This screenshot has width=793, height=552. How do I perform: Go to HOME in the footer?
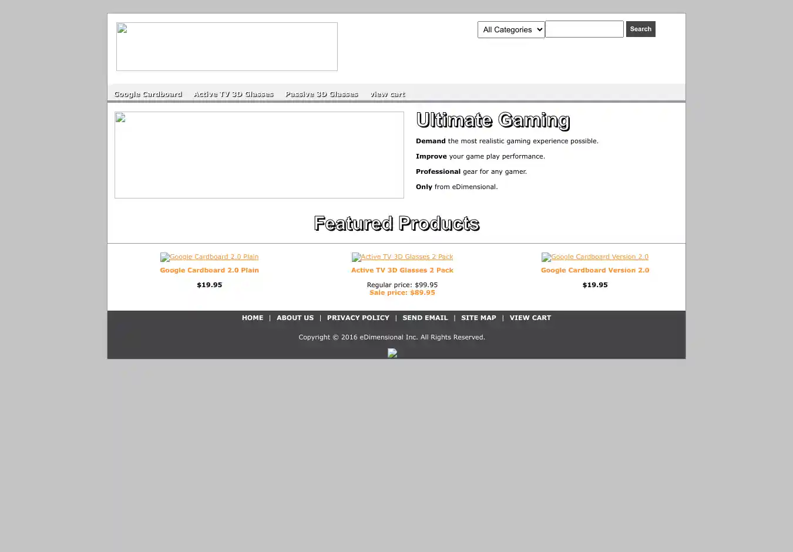point(253,318)
